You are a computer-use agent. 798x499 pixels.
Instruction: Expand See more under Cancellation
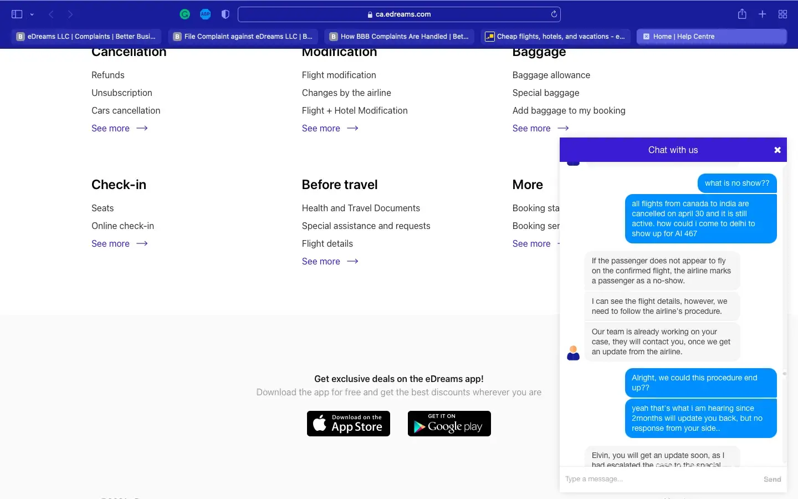[119, 128]
